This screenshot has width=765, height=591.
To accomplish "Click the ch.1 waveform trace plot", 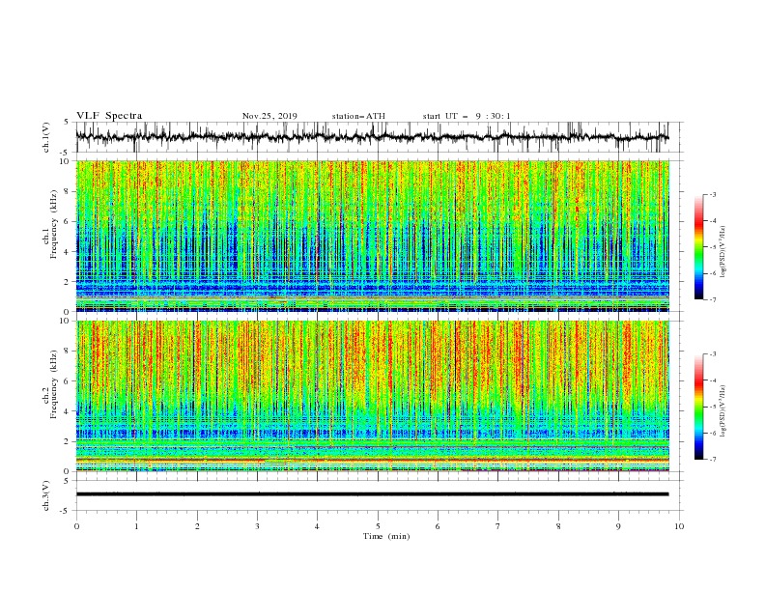I will point(372,137).
